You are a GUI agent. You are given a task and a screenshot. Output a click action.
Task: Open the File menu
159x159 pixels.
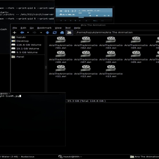pos(15,28)
